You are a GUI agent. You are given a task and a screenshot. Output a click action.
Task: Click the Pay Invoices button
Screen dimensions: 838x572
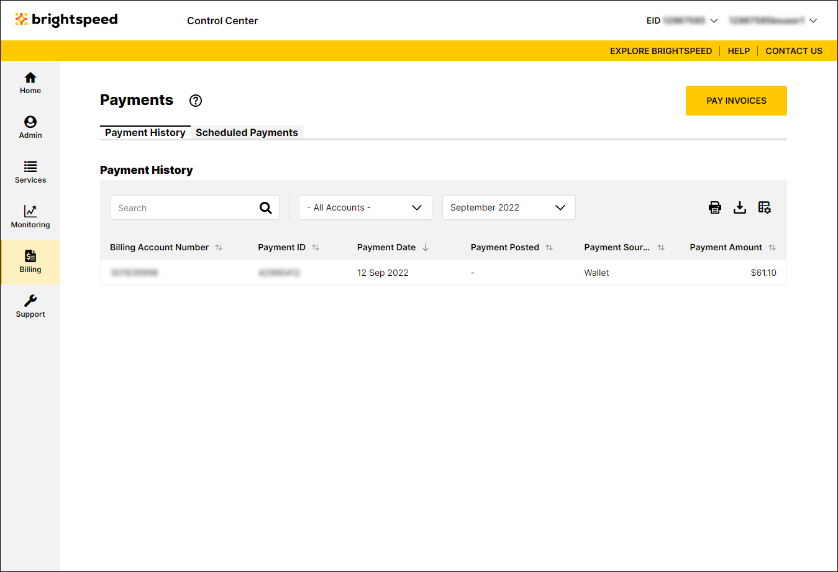(736, 101)
